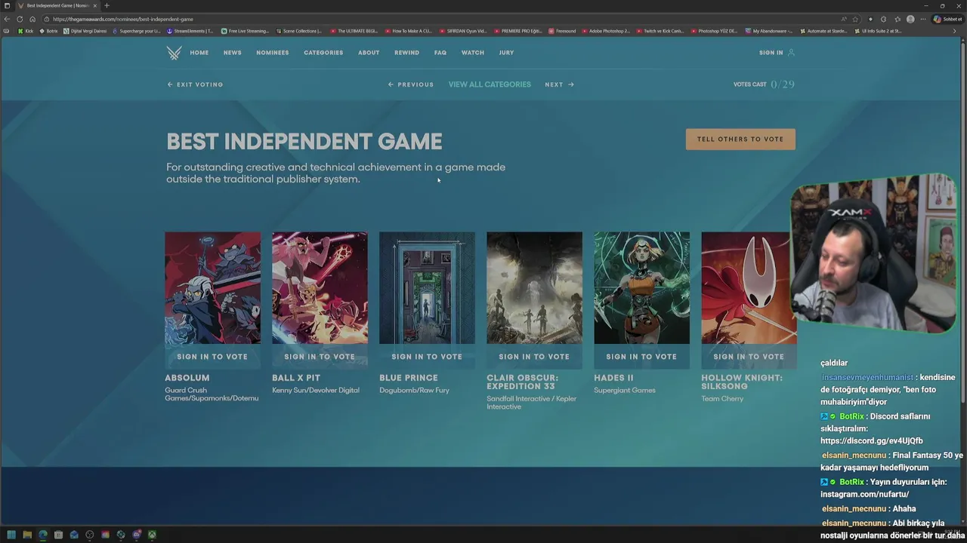The width and height of the screenshot is (967, 543).
Task: Open The ULTIMATE BEGI... YouTube bookmark
Action: point(354,31)
